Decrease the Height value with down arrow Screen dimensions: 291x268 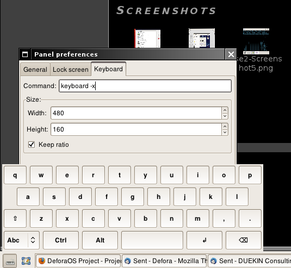pyautogui.click(x=225, y=132)
